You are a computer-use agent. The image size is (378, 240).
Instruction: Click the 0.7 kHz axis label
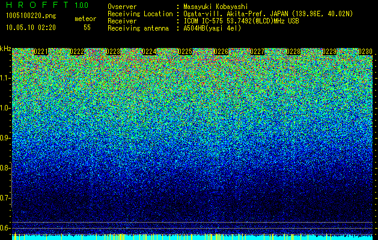(x=5, y=198)
